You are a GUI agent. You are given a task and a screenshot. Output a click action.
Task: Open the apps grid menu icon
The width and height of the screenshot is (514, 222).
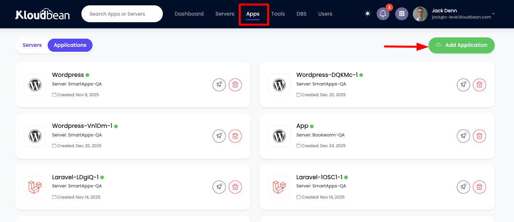402,14
